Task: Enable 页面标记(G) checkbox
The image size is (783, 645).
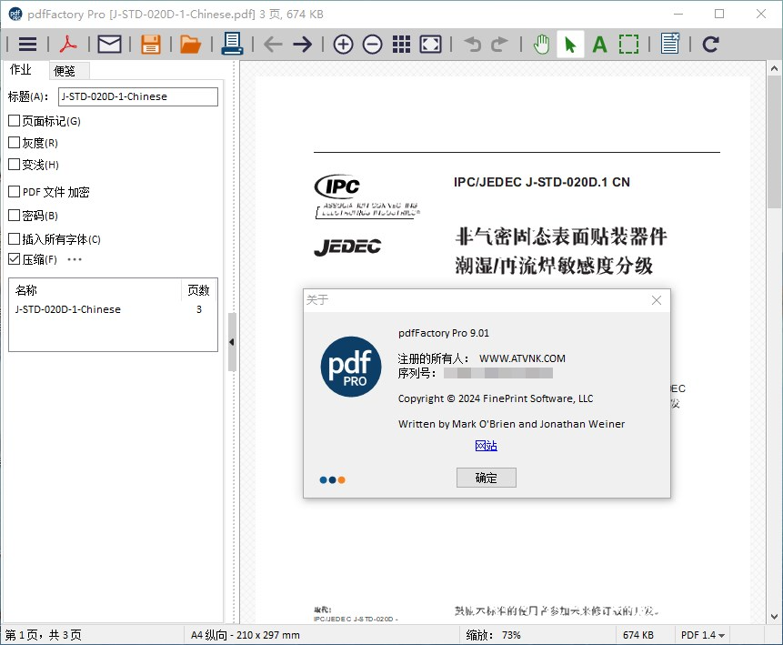Action: (14, 120)
